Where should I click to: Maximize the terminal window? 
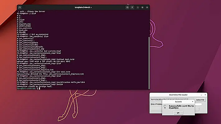coord(142,7)
